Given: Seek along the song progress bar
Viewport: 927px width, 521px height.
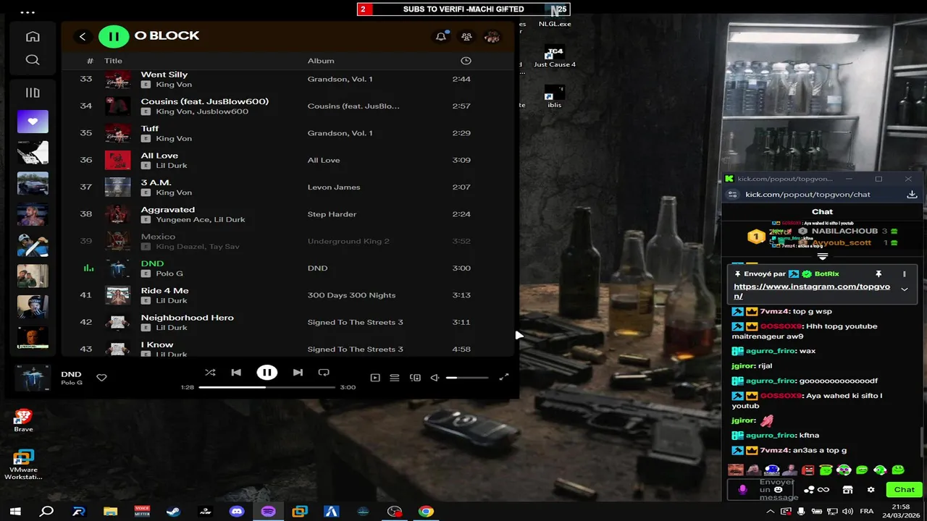Looking at the screenshot, I should click(267, 387).
